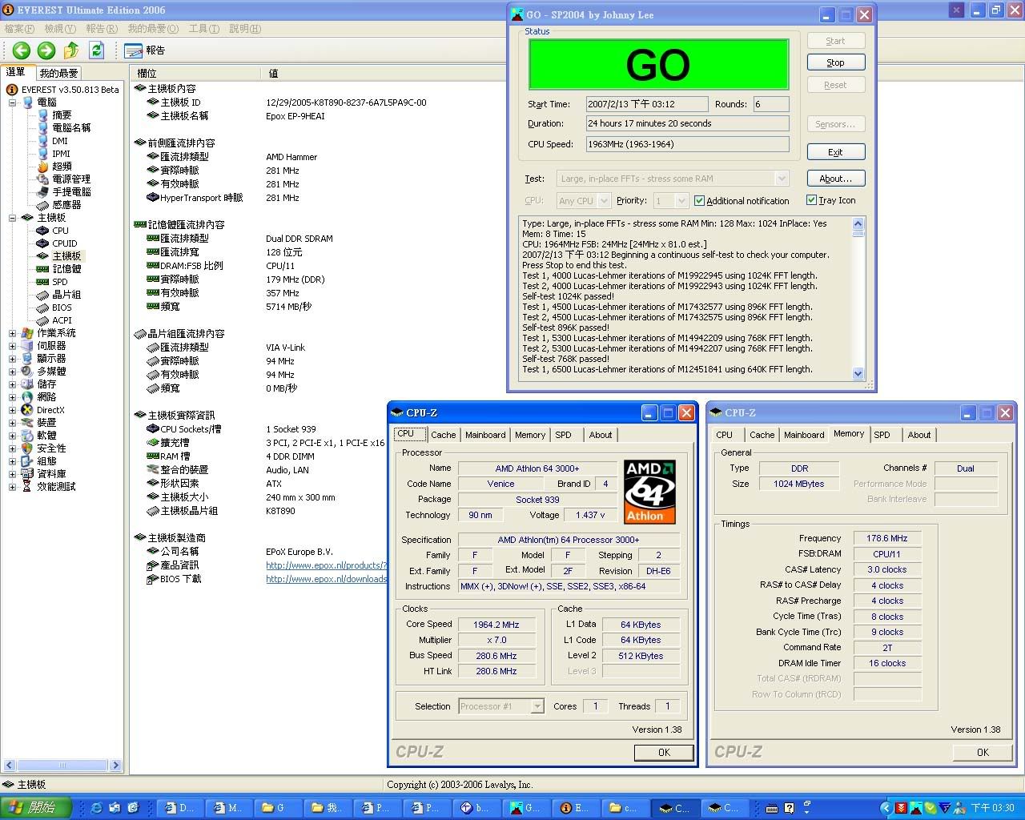
Task: Click the green Back arrow in EVEREST toolbar
Action: pos(22,50)
